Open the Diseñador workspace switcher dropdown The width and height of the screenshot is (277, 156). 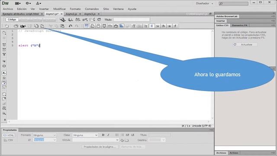click(x=204, y=3)
